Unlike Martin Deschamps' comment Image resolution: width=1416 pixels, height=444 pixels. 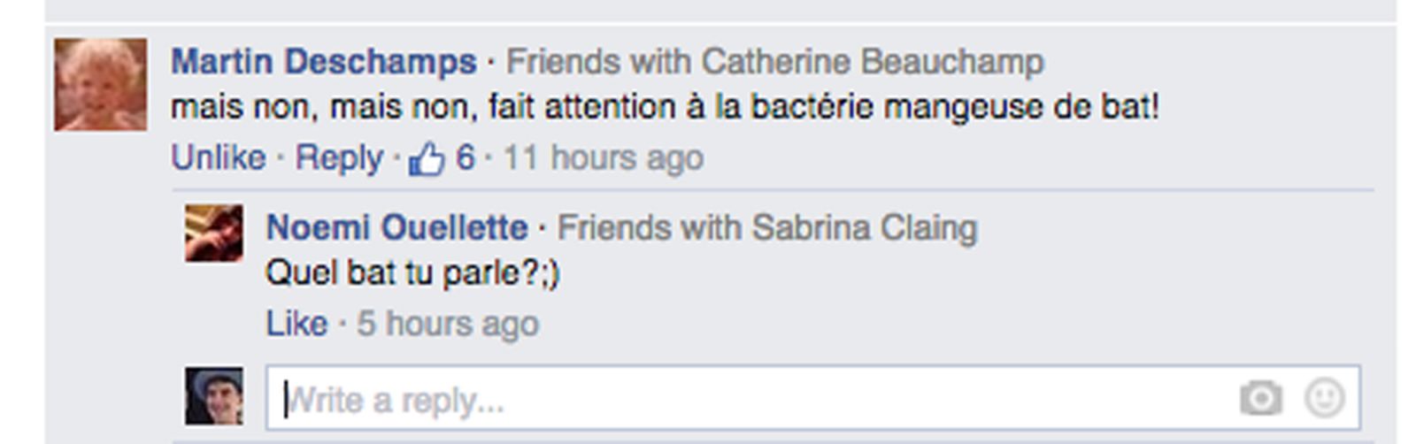tap(218, 158)
